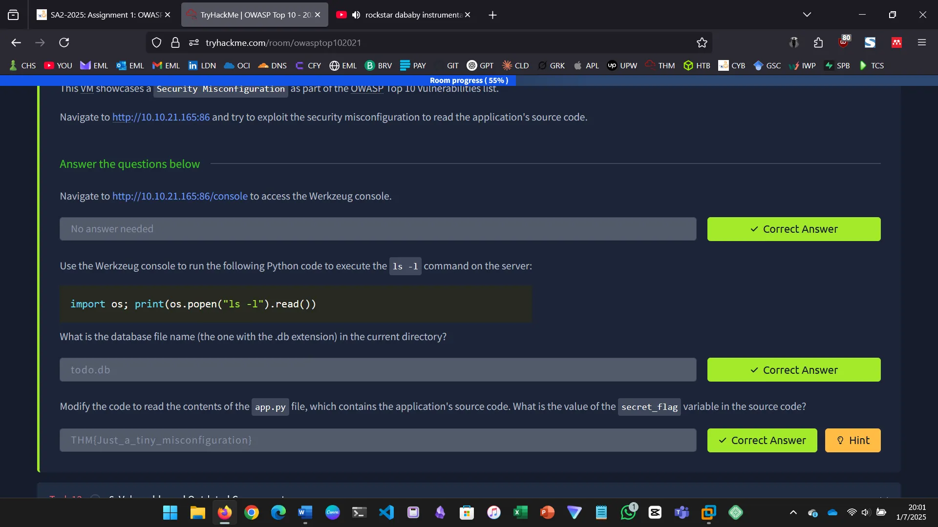Mute the rockstar dababy YouTube tab

356,15
